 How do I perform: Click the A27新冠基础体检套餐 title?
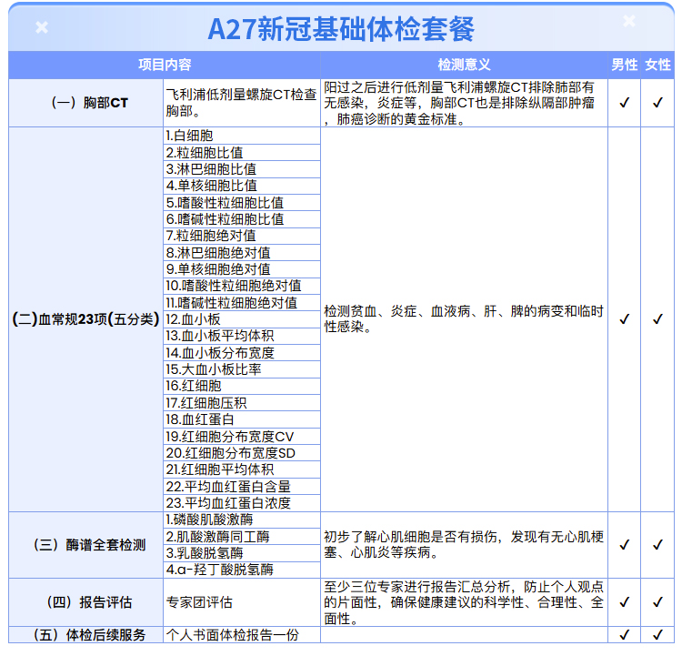coord(341,27)
